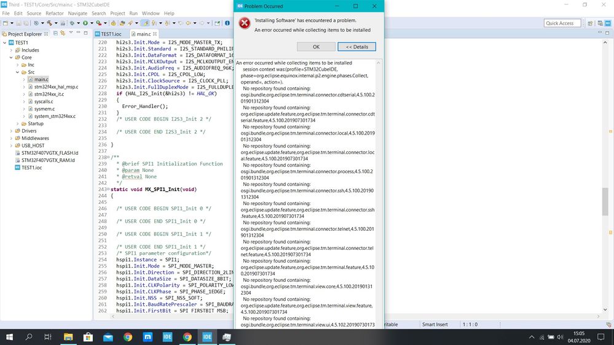The width and height of the screenshot is (614, 345).
Task: Click the editor scroll down arrow
Action: coord(605,309)
